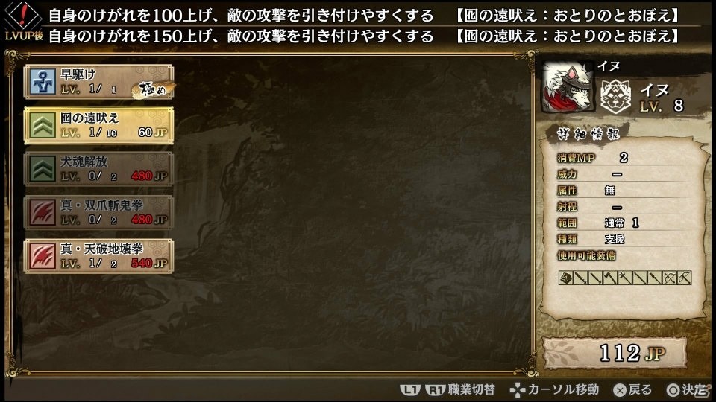Select the 早駆け skill entry
The image size is (716, 402).
tap(98, 82)
